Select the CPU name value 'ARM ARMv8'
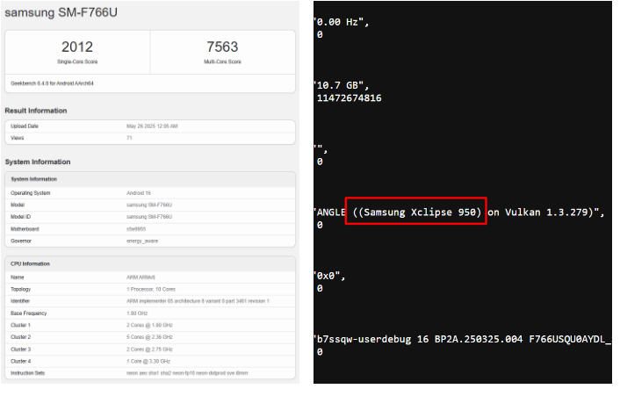 141,277
